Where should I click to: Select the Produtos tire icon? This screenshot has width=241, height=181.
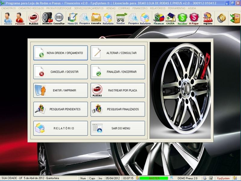(x=47, y=19)
